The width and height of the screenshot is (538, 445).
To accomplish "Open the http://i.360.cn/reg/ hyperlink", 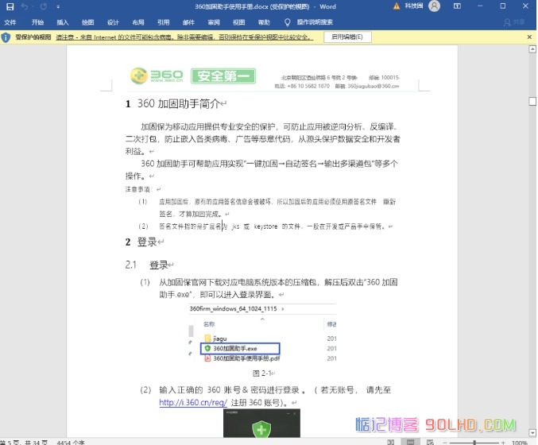I will coord(193,402).
